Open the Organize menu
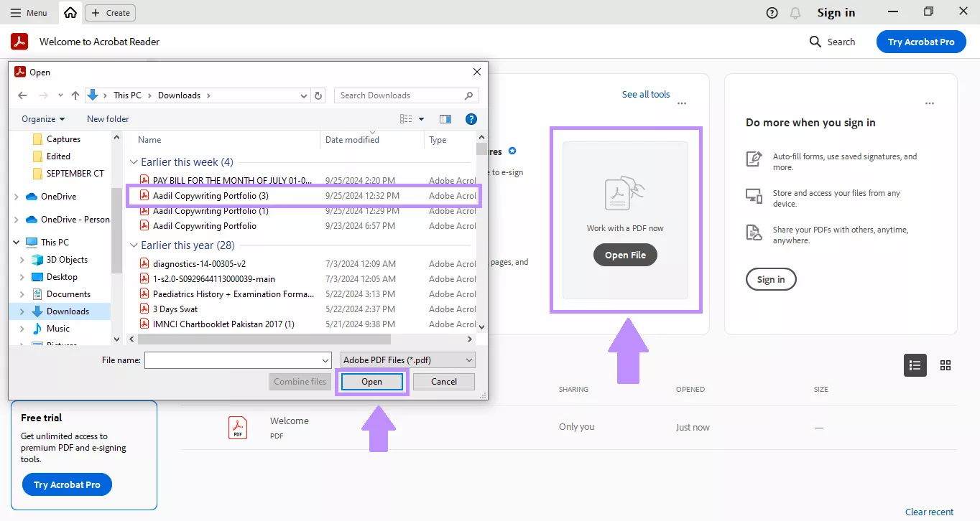980x521 pixels. coord(41,118)
